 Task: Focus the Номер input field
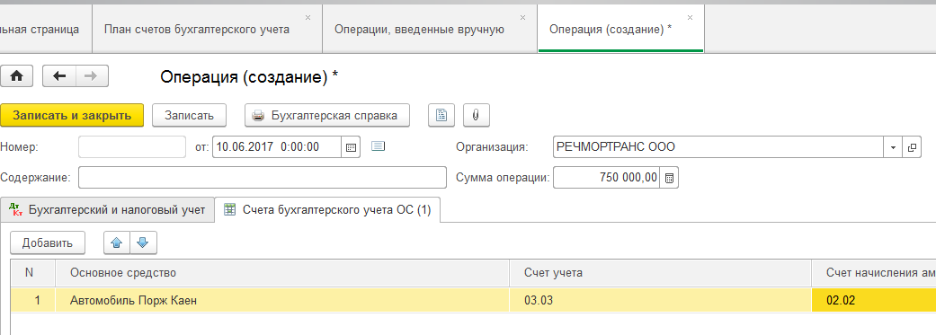132,146
